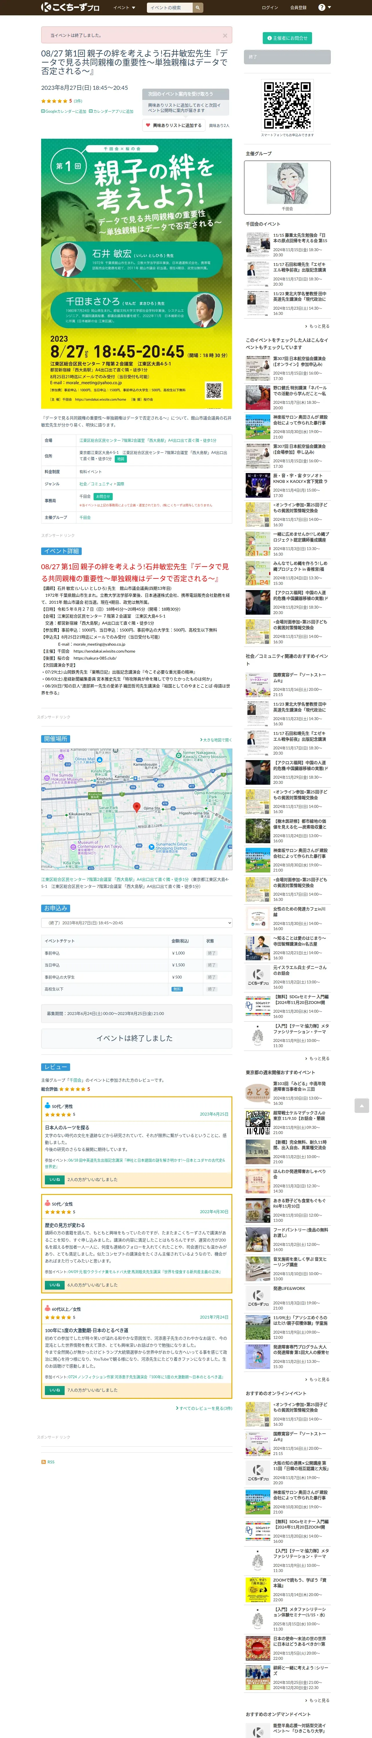Open もっと見る under 千田会のイベント
The image size is (372, 1738).
click(317, 326)
